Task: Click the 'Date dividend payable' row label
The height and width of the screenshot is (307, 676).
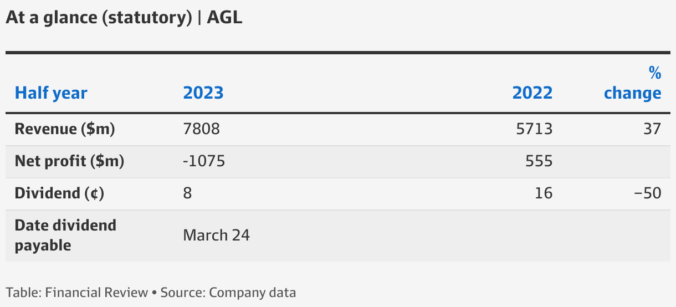Action: pyautogui.click(x=66, y=236)
